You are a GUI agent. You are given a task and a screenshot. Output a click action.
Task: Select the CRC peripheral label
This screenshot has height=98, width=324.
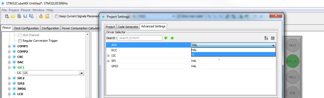point(20,57)
